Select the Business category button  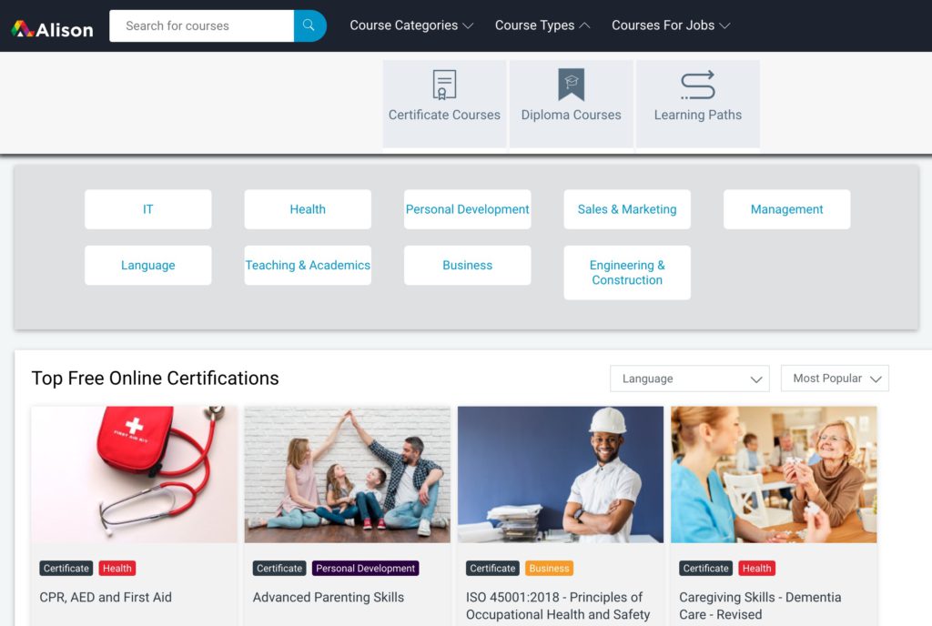(x=467, y=265)
